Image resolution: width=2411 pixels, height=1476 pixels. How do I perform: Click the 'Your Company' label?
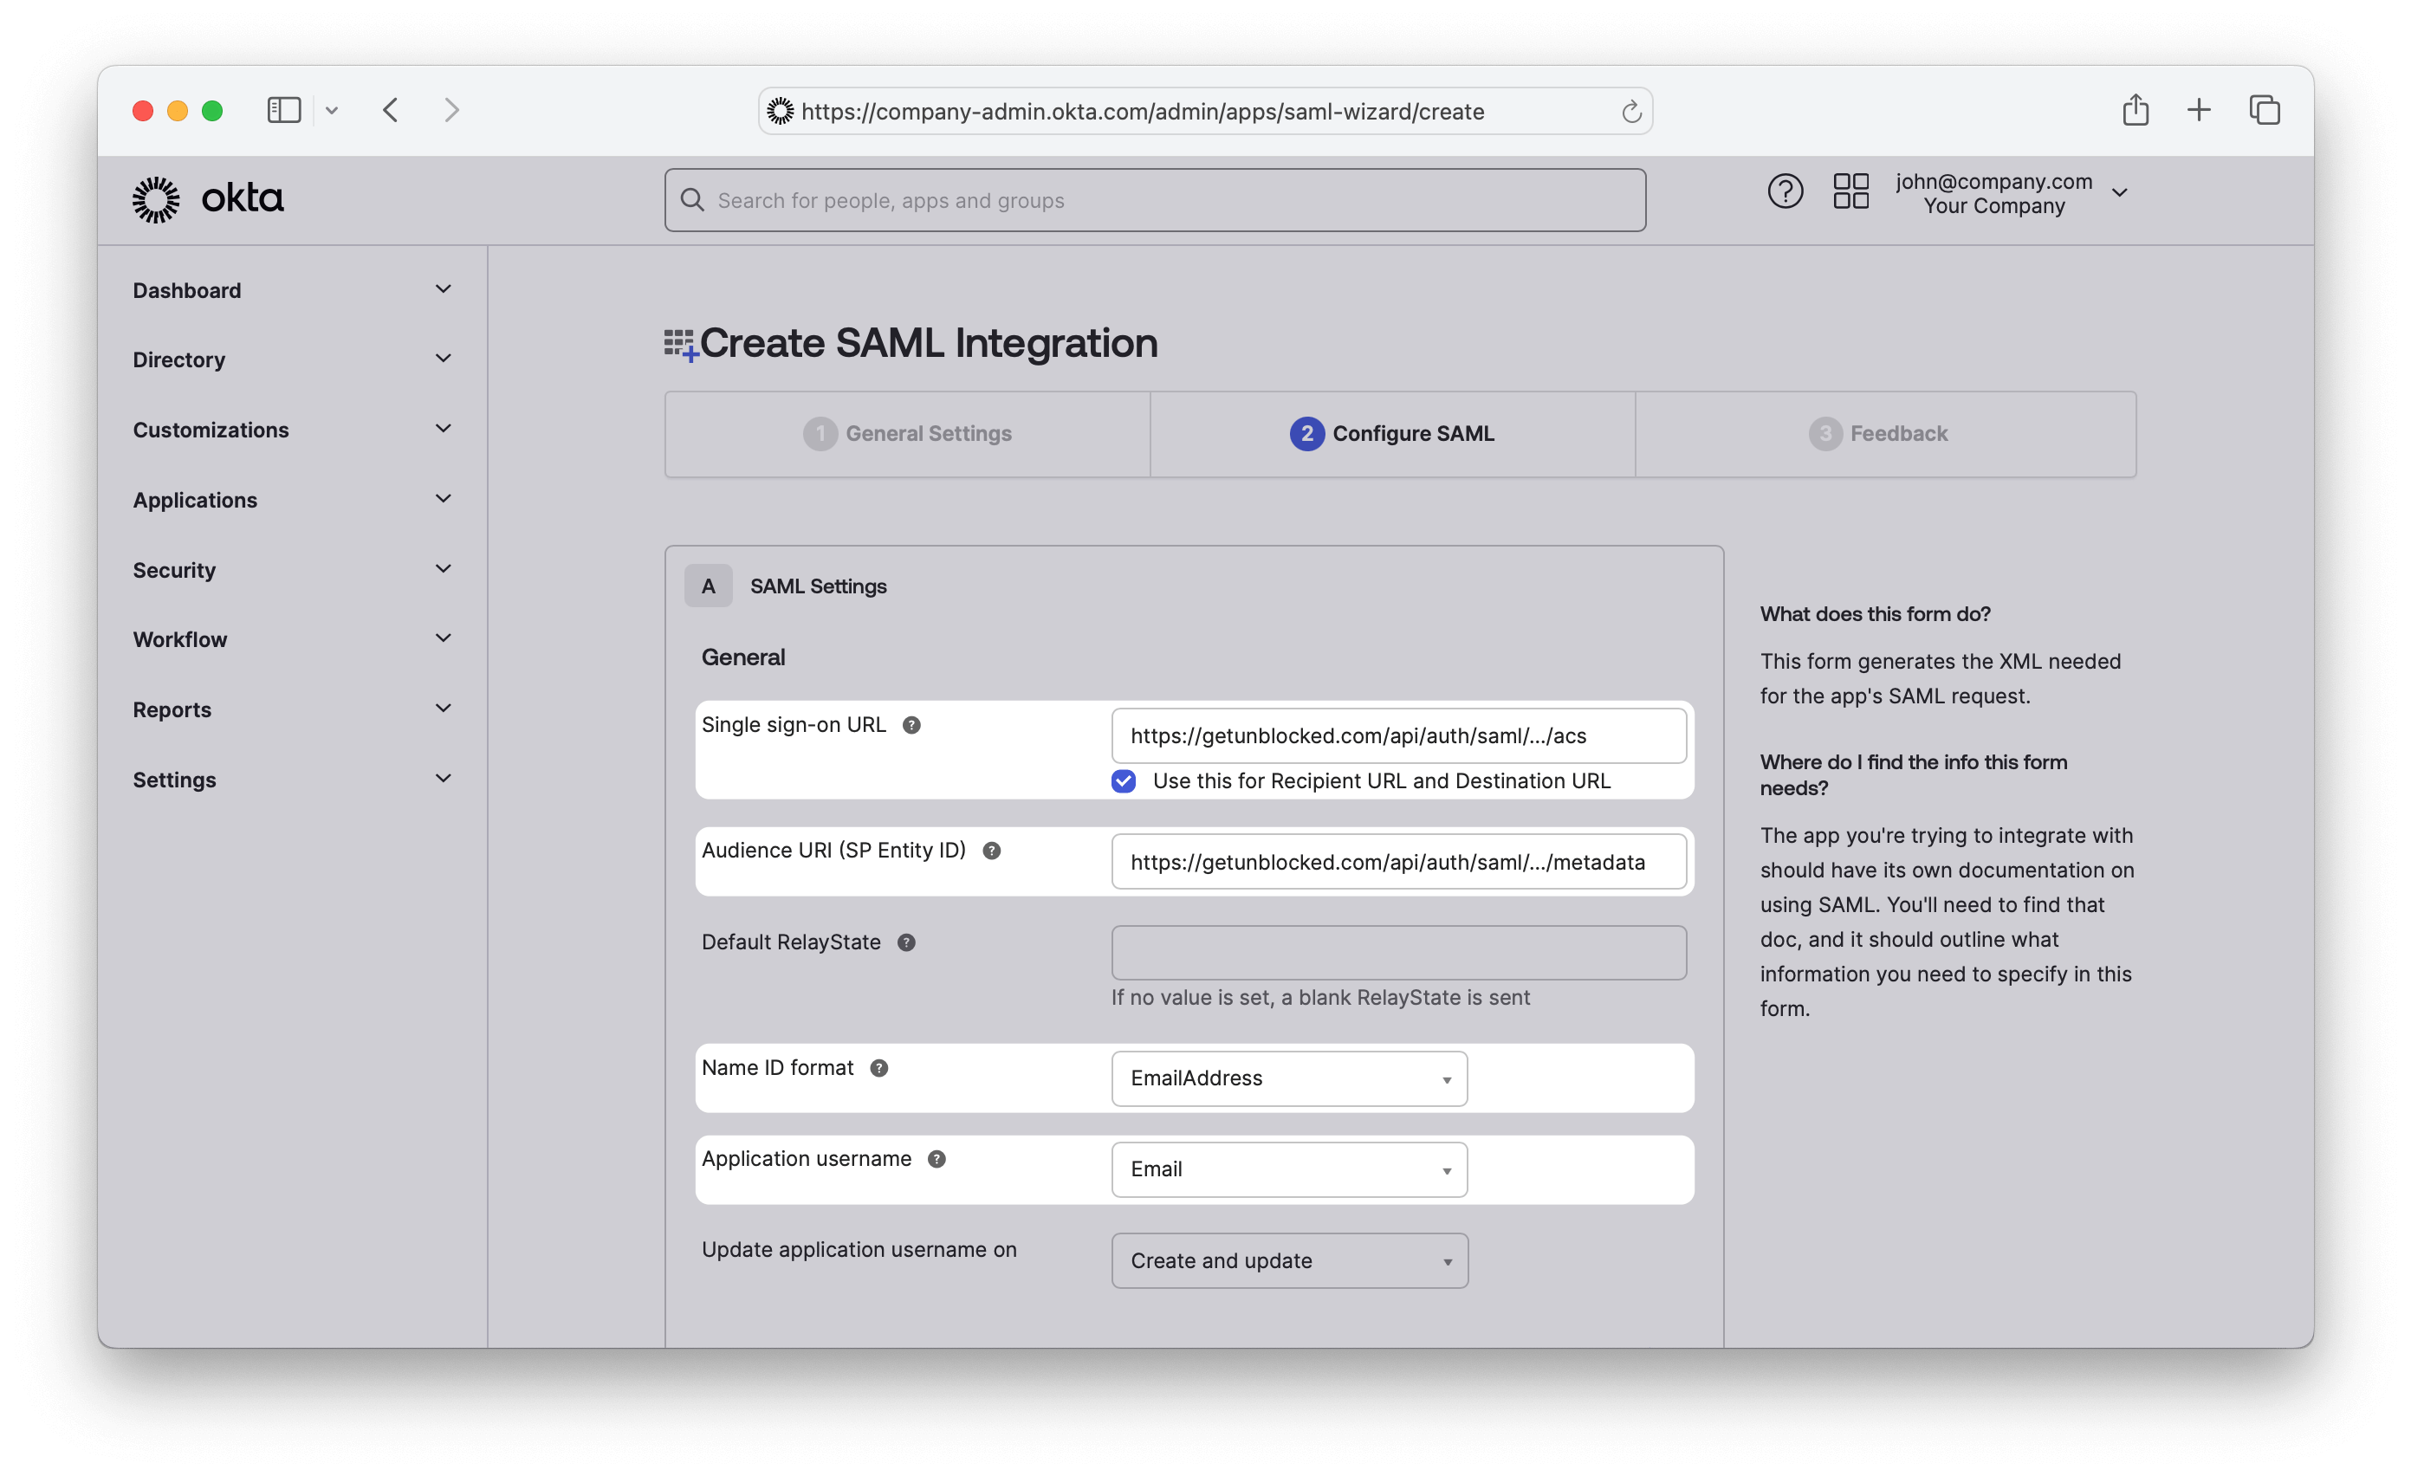[1993, 206]
